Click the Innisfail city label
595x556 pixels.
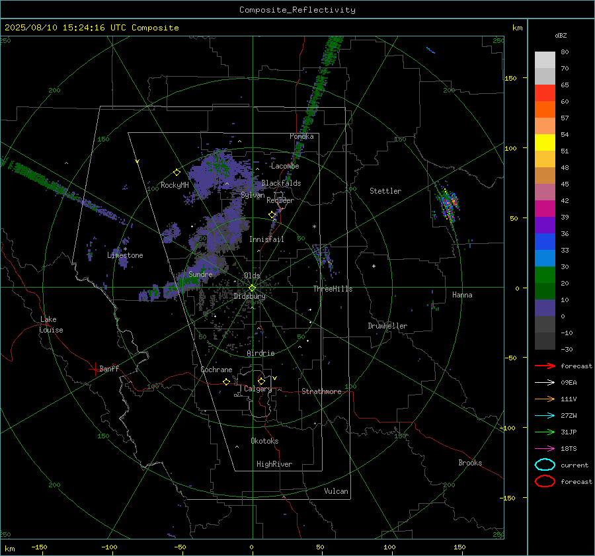(x=266, y=239)
